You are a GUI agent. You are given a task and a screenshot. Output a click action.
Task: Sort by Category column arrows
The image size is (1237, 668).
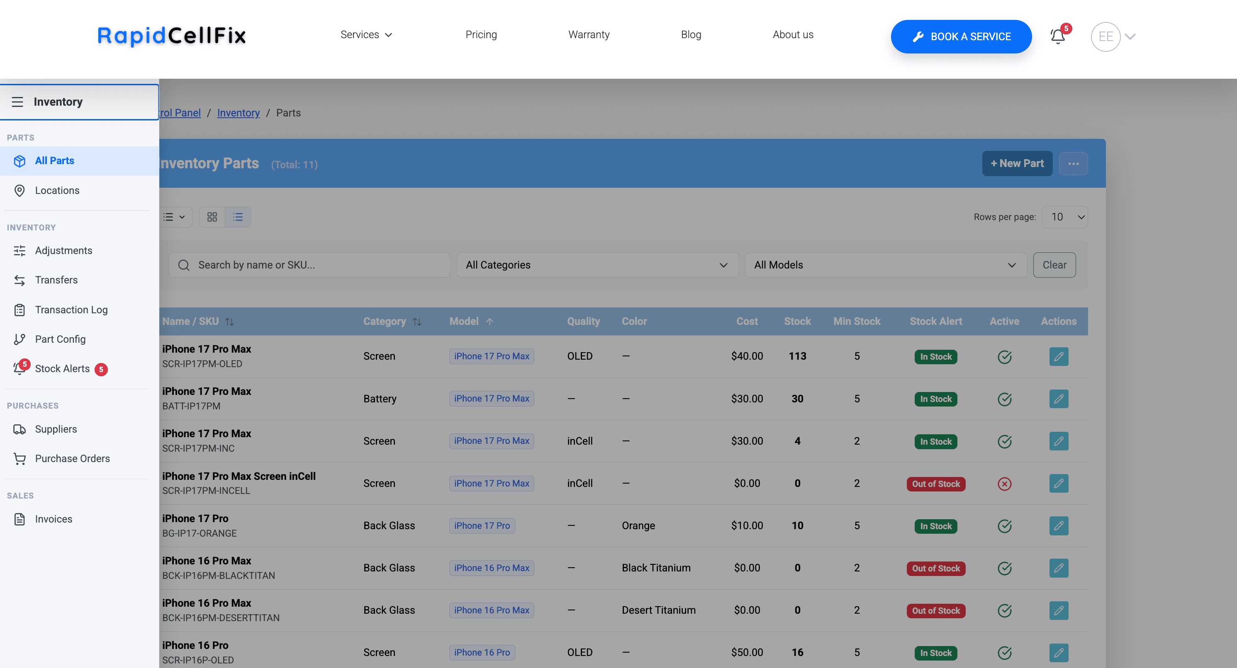click(417, 322)
